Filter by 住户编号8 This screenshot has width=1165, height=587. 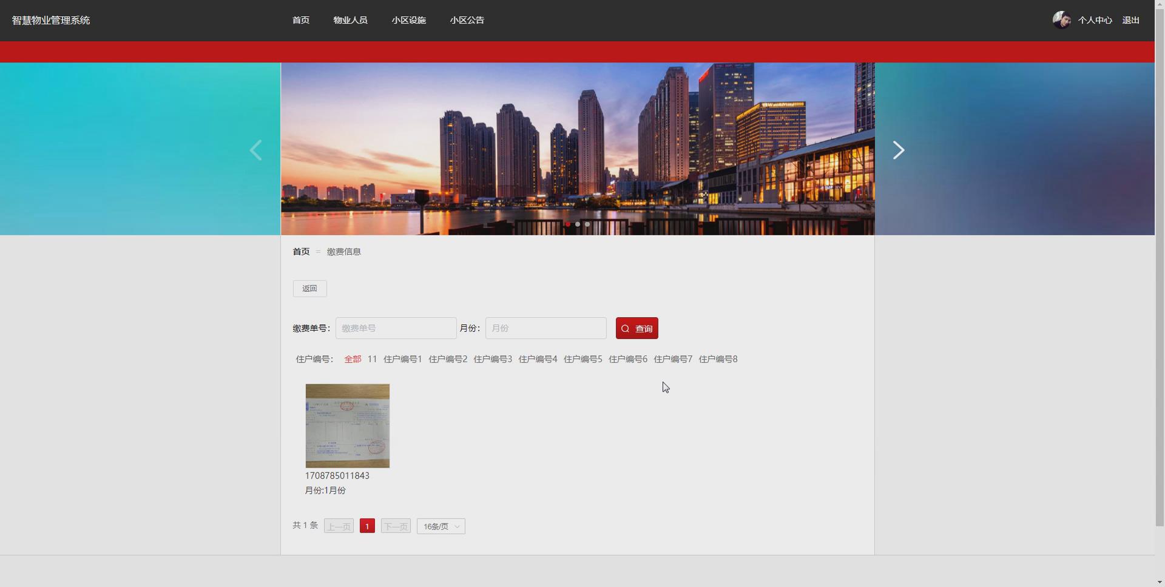coord(718,359)
